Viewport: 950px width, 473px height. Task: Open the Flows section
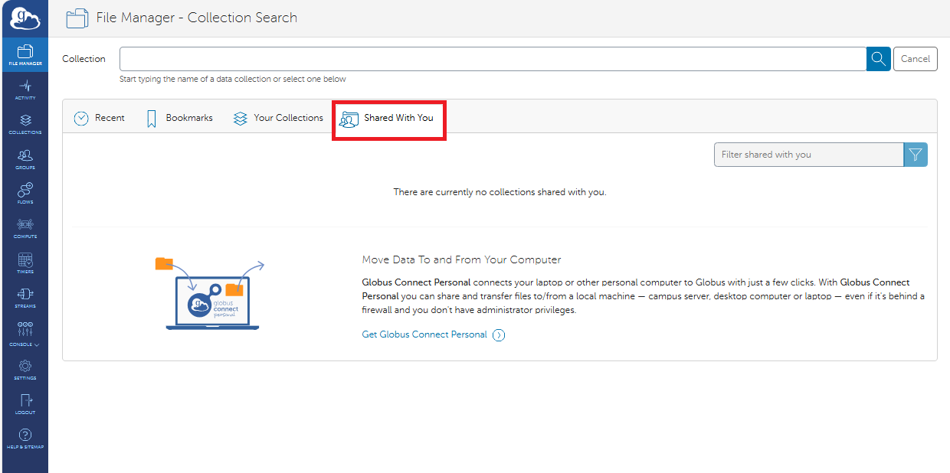point(25,193)
